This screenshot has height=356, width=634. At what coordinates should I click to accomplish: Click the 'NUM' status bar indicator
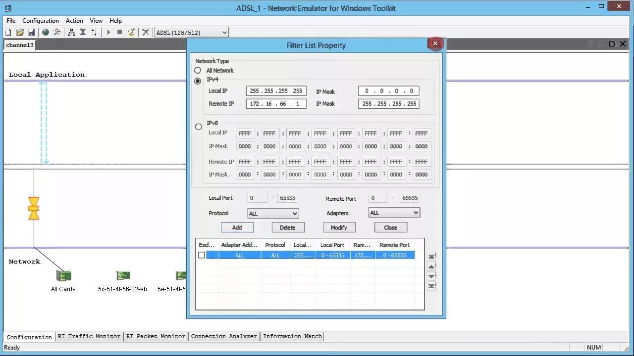pos(593,348)
